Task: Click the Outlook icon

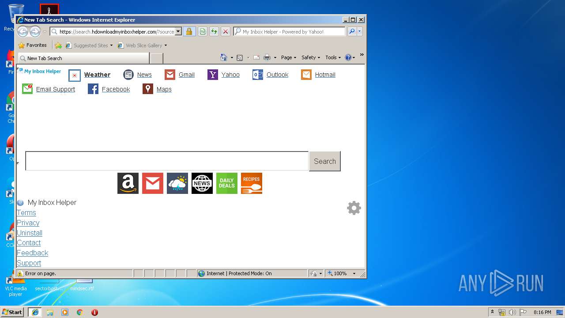Action: [x=258, y=75]
